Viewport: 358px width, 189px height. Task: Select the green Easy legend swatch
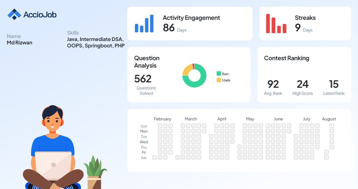219,73
